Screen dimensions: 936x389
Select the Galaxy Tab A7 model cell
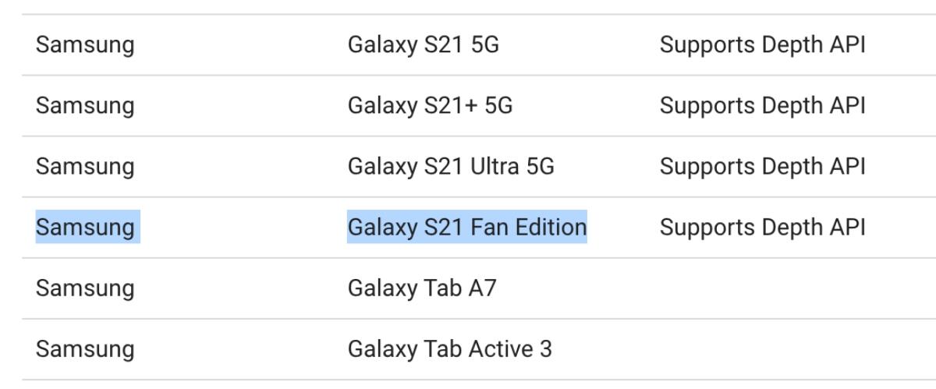pos(421,288)
